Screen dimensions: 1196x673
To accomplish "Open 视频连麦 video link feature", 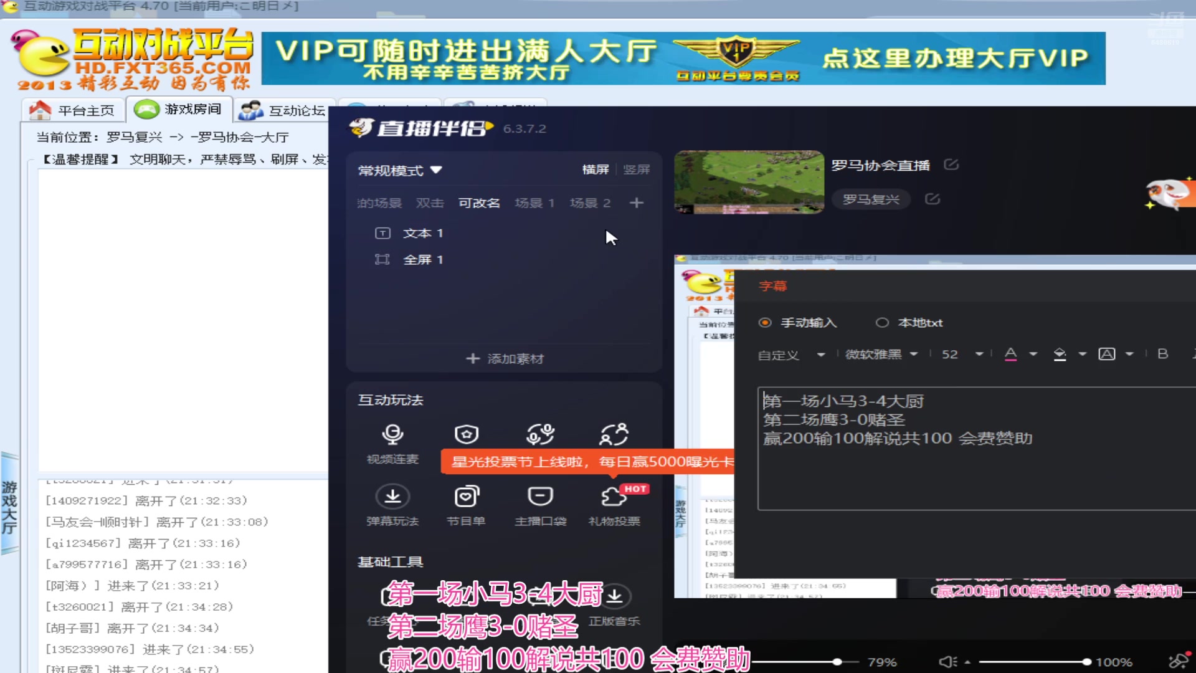I will pos(392,444).
